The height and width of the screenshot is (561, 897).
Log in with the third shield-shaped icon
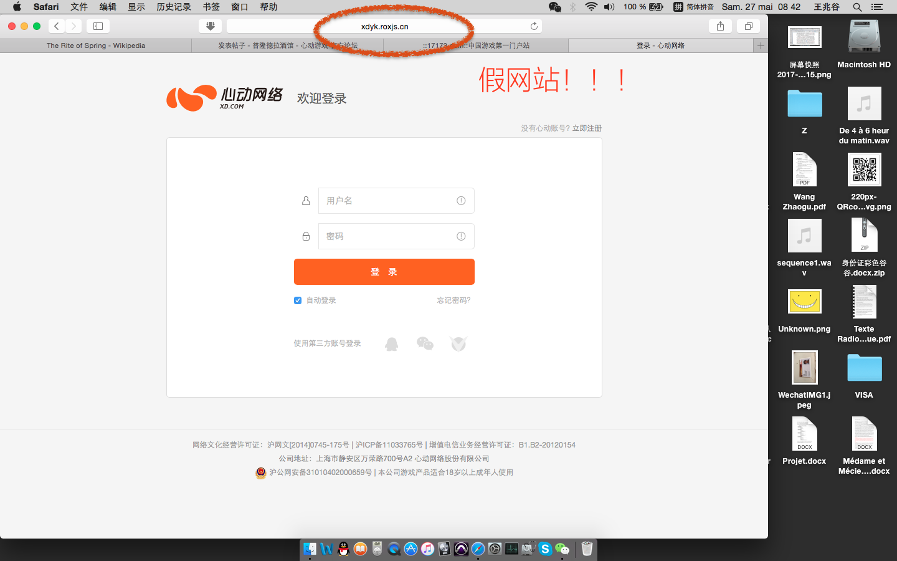click(x=458, y=344)
